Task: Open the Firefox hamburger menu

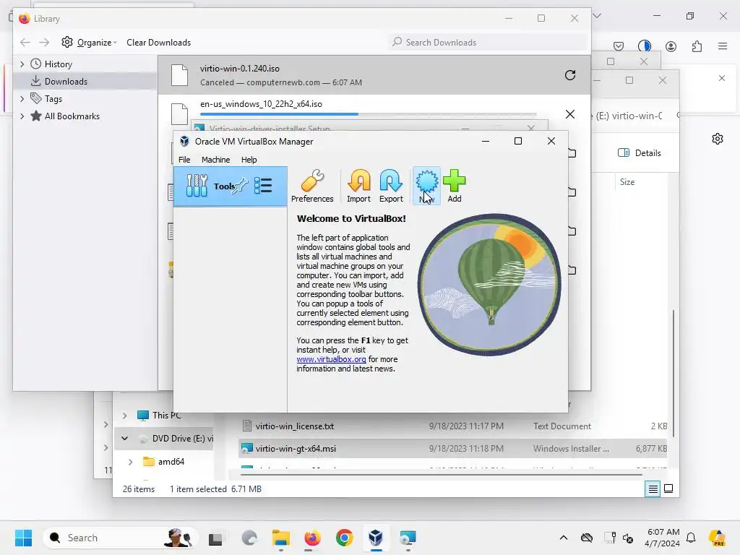Action: (x=723, y=46)
